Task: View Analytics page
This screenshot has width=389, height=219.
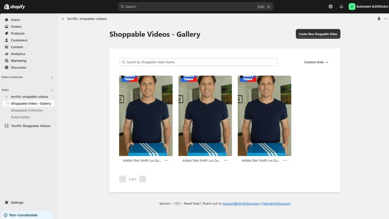Action: [18, 54]
